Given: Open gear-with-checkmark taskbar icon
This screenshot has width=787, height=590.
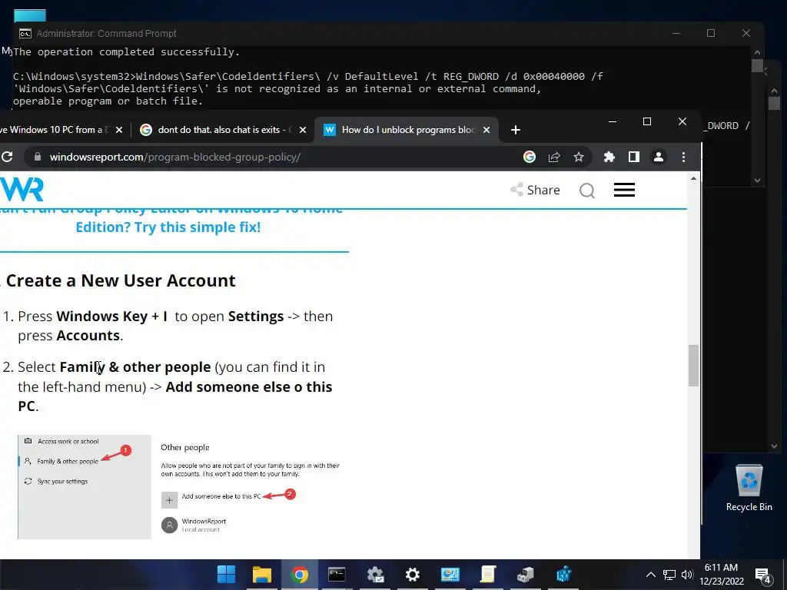Looking at the screenshot, I should [x=375, y=575].
